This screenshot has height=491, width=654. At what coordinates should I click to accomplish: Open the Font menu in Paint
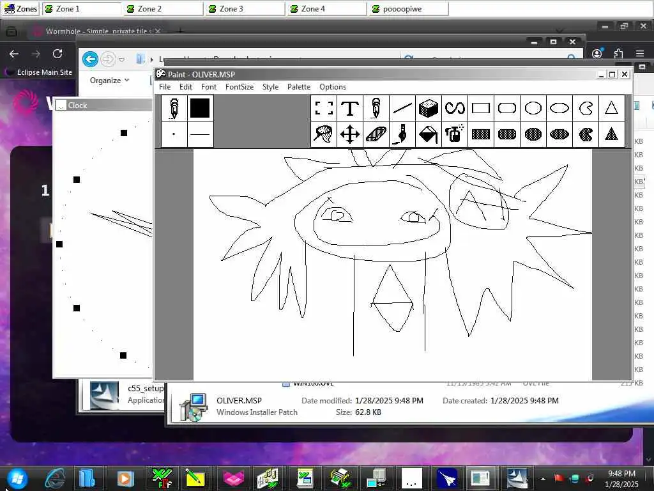(x=209, y=87)
